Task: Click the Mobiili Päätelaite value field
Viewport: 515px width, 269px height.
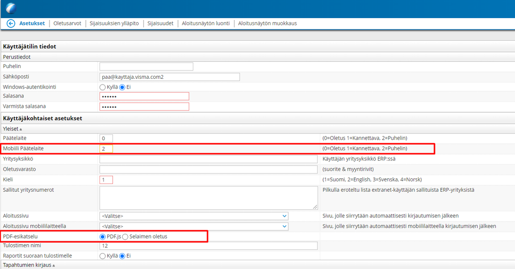Action: (106, 149)
